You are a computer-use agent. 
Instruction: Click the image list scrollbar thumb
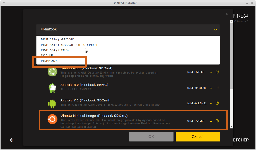(231, 56)
